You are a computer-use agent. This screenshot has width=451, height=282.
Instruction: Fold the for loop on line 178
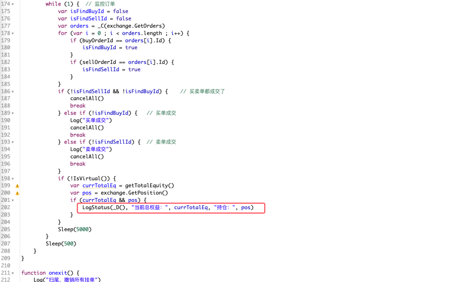(13, 33)
